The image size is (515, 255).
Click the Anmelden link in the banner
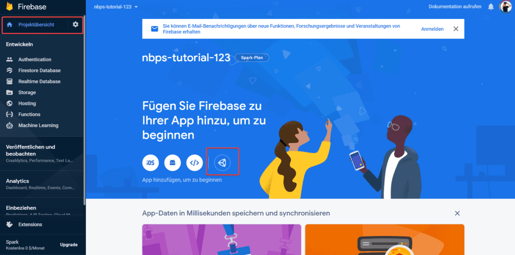pyautogui.click(x=432, y=29)
